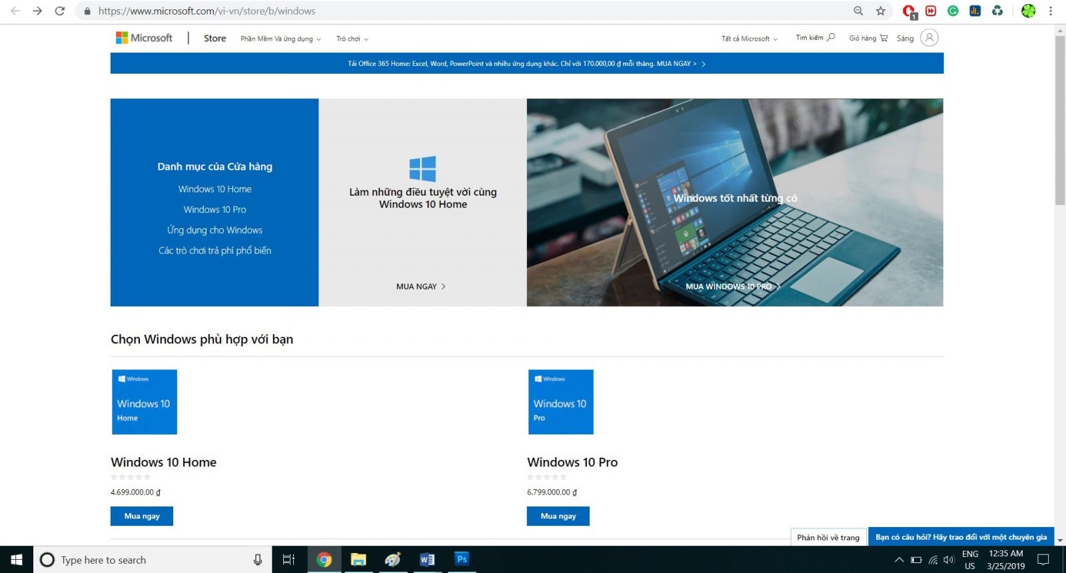Click Mua ngay for Windows 10 Home
The image size is (1066, 573).
coord(142,516)
